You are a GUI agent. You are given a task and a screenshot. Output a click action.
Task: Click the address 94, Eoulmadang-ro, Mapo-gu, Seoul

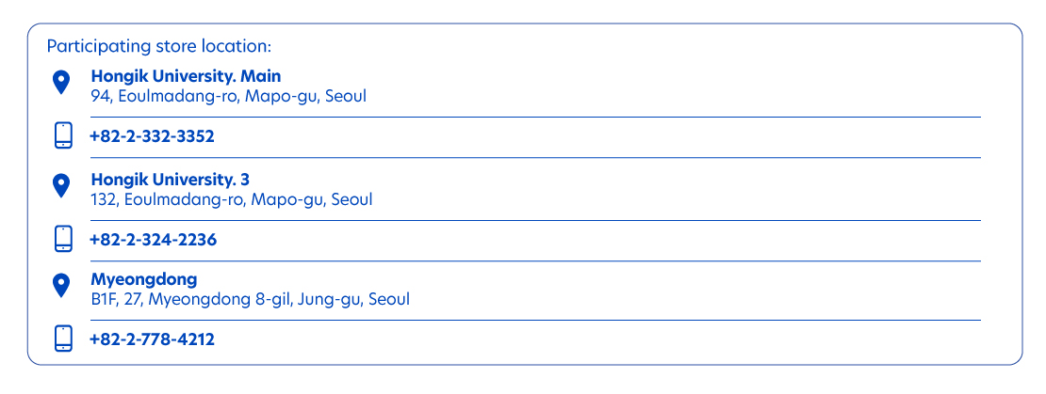(229, 97)
